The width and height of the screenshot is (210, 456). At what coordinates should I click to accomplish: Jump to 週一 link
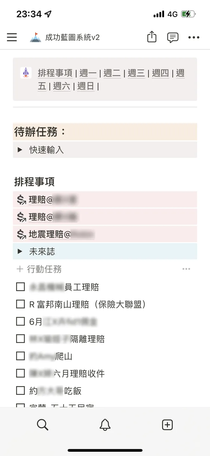point(88,73)
